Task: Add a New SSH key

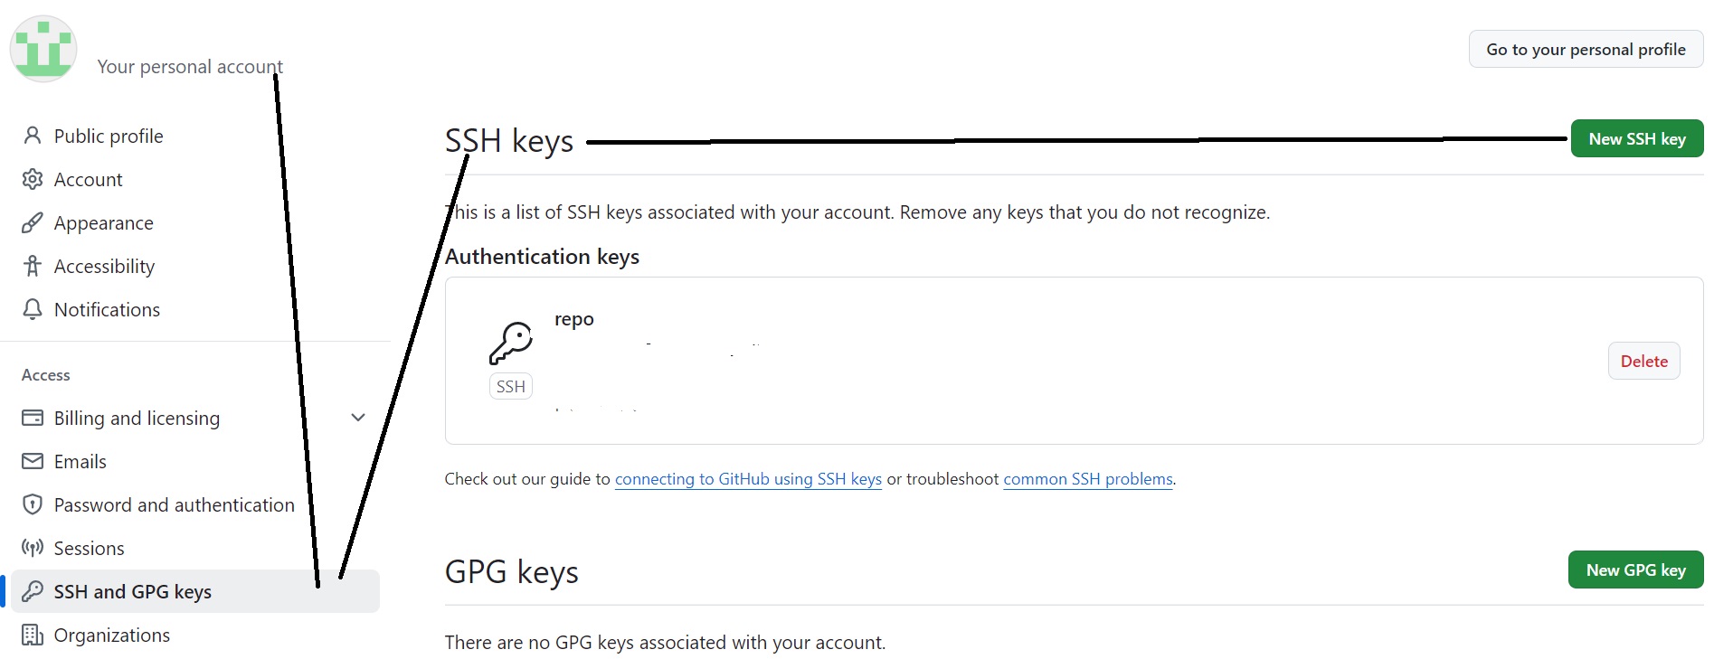Action: [1637, 138]
